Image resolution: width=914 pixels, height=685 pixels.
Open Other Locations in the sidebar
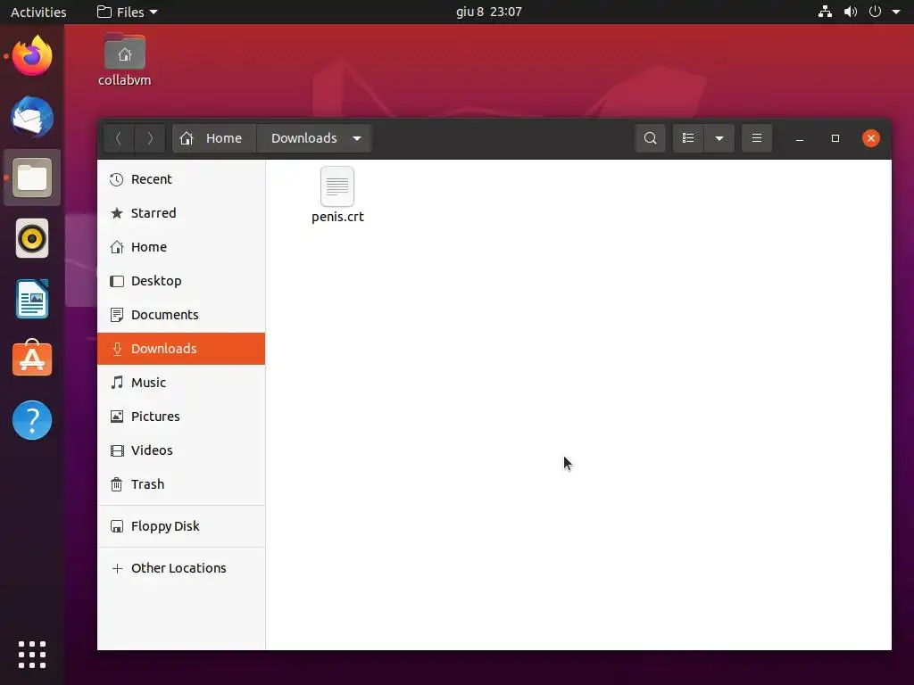(x=181, y=568)
